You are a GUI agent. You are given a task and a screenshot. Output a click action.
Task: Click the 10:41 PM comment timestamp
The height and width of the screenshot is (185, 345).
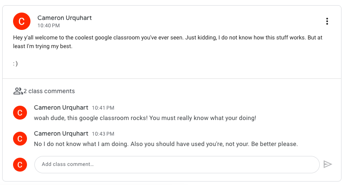[x=103, y=108]
